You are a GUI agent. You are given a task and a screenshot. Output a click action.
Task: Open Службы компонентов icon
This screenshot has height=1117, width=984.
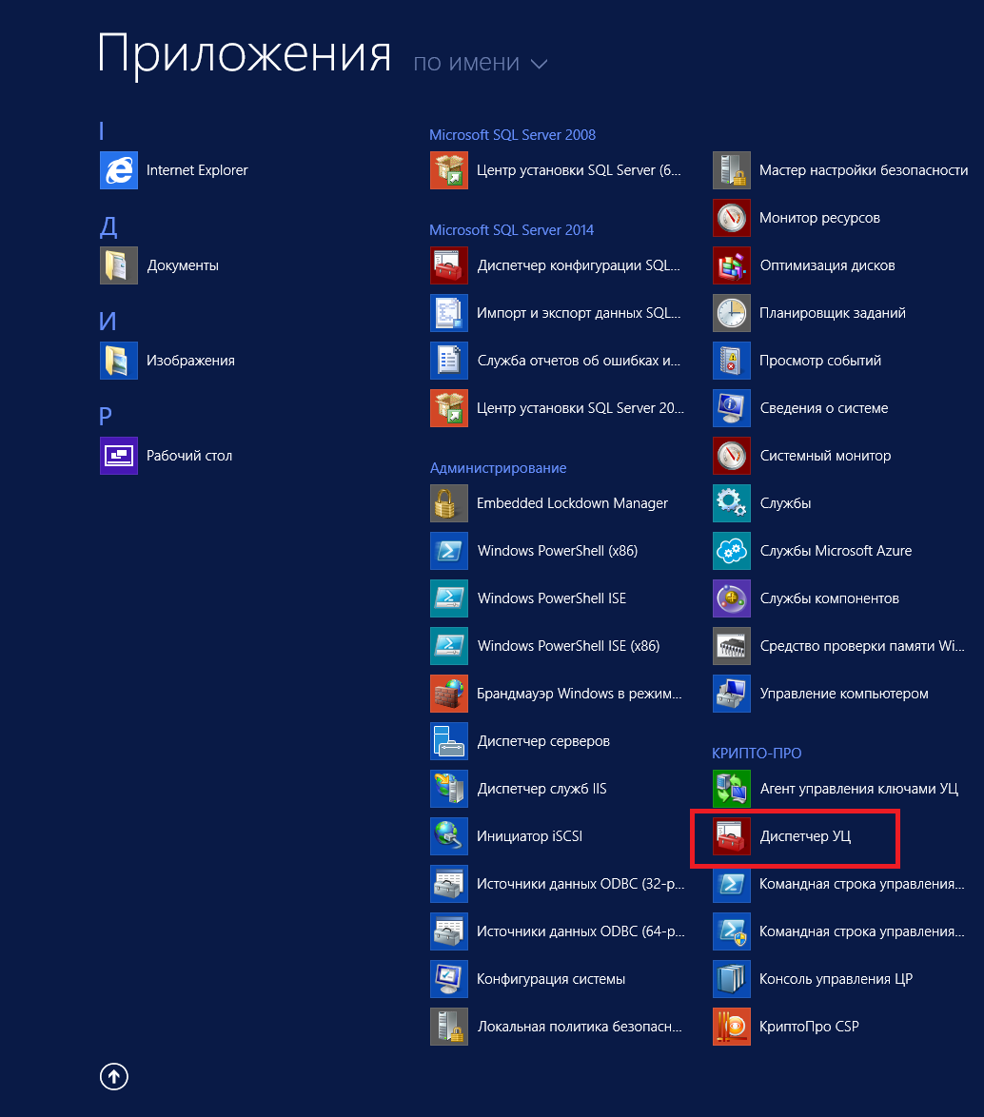click(732, 598)
